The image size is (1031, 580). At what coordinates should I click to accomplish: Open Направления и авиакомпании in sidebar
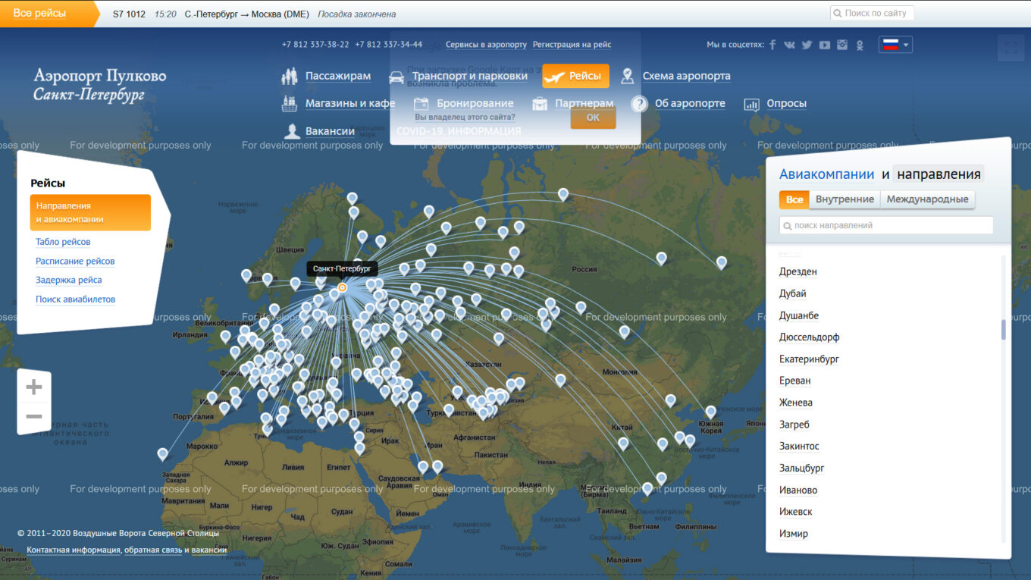pyautogui.click(x=90, y=212)
